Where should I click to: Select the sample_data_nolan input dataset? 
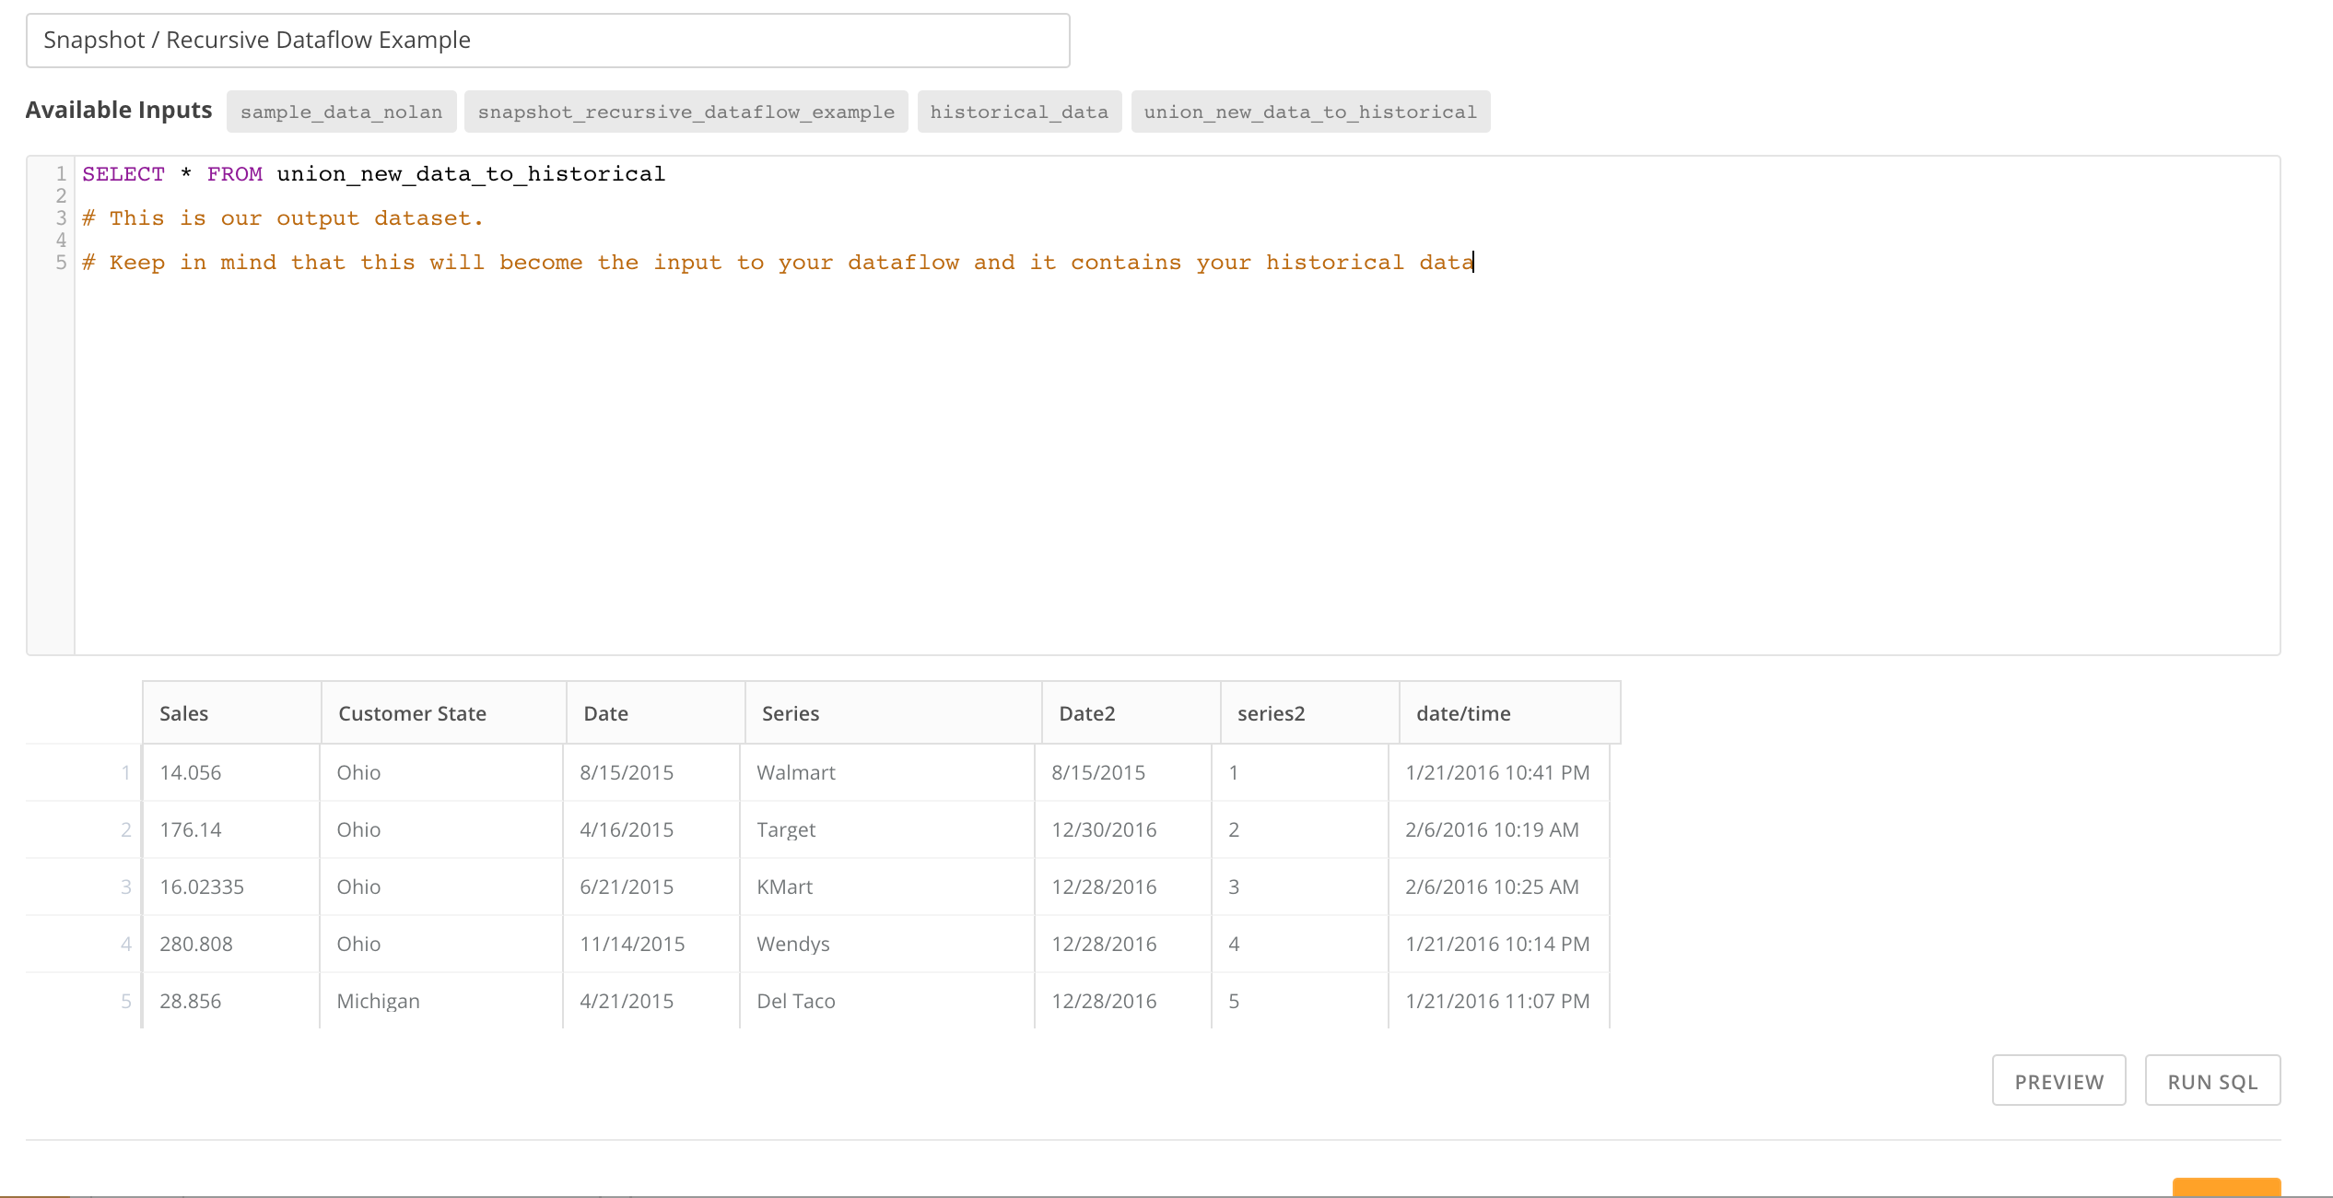click(341, 112)
